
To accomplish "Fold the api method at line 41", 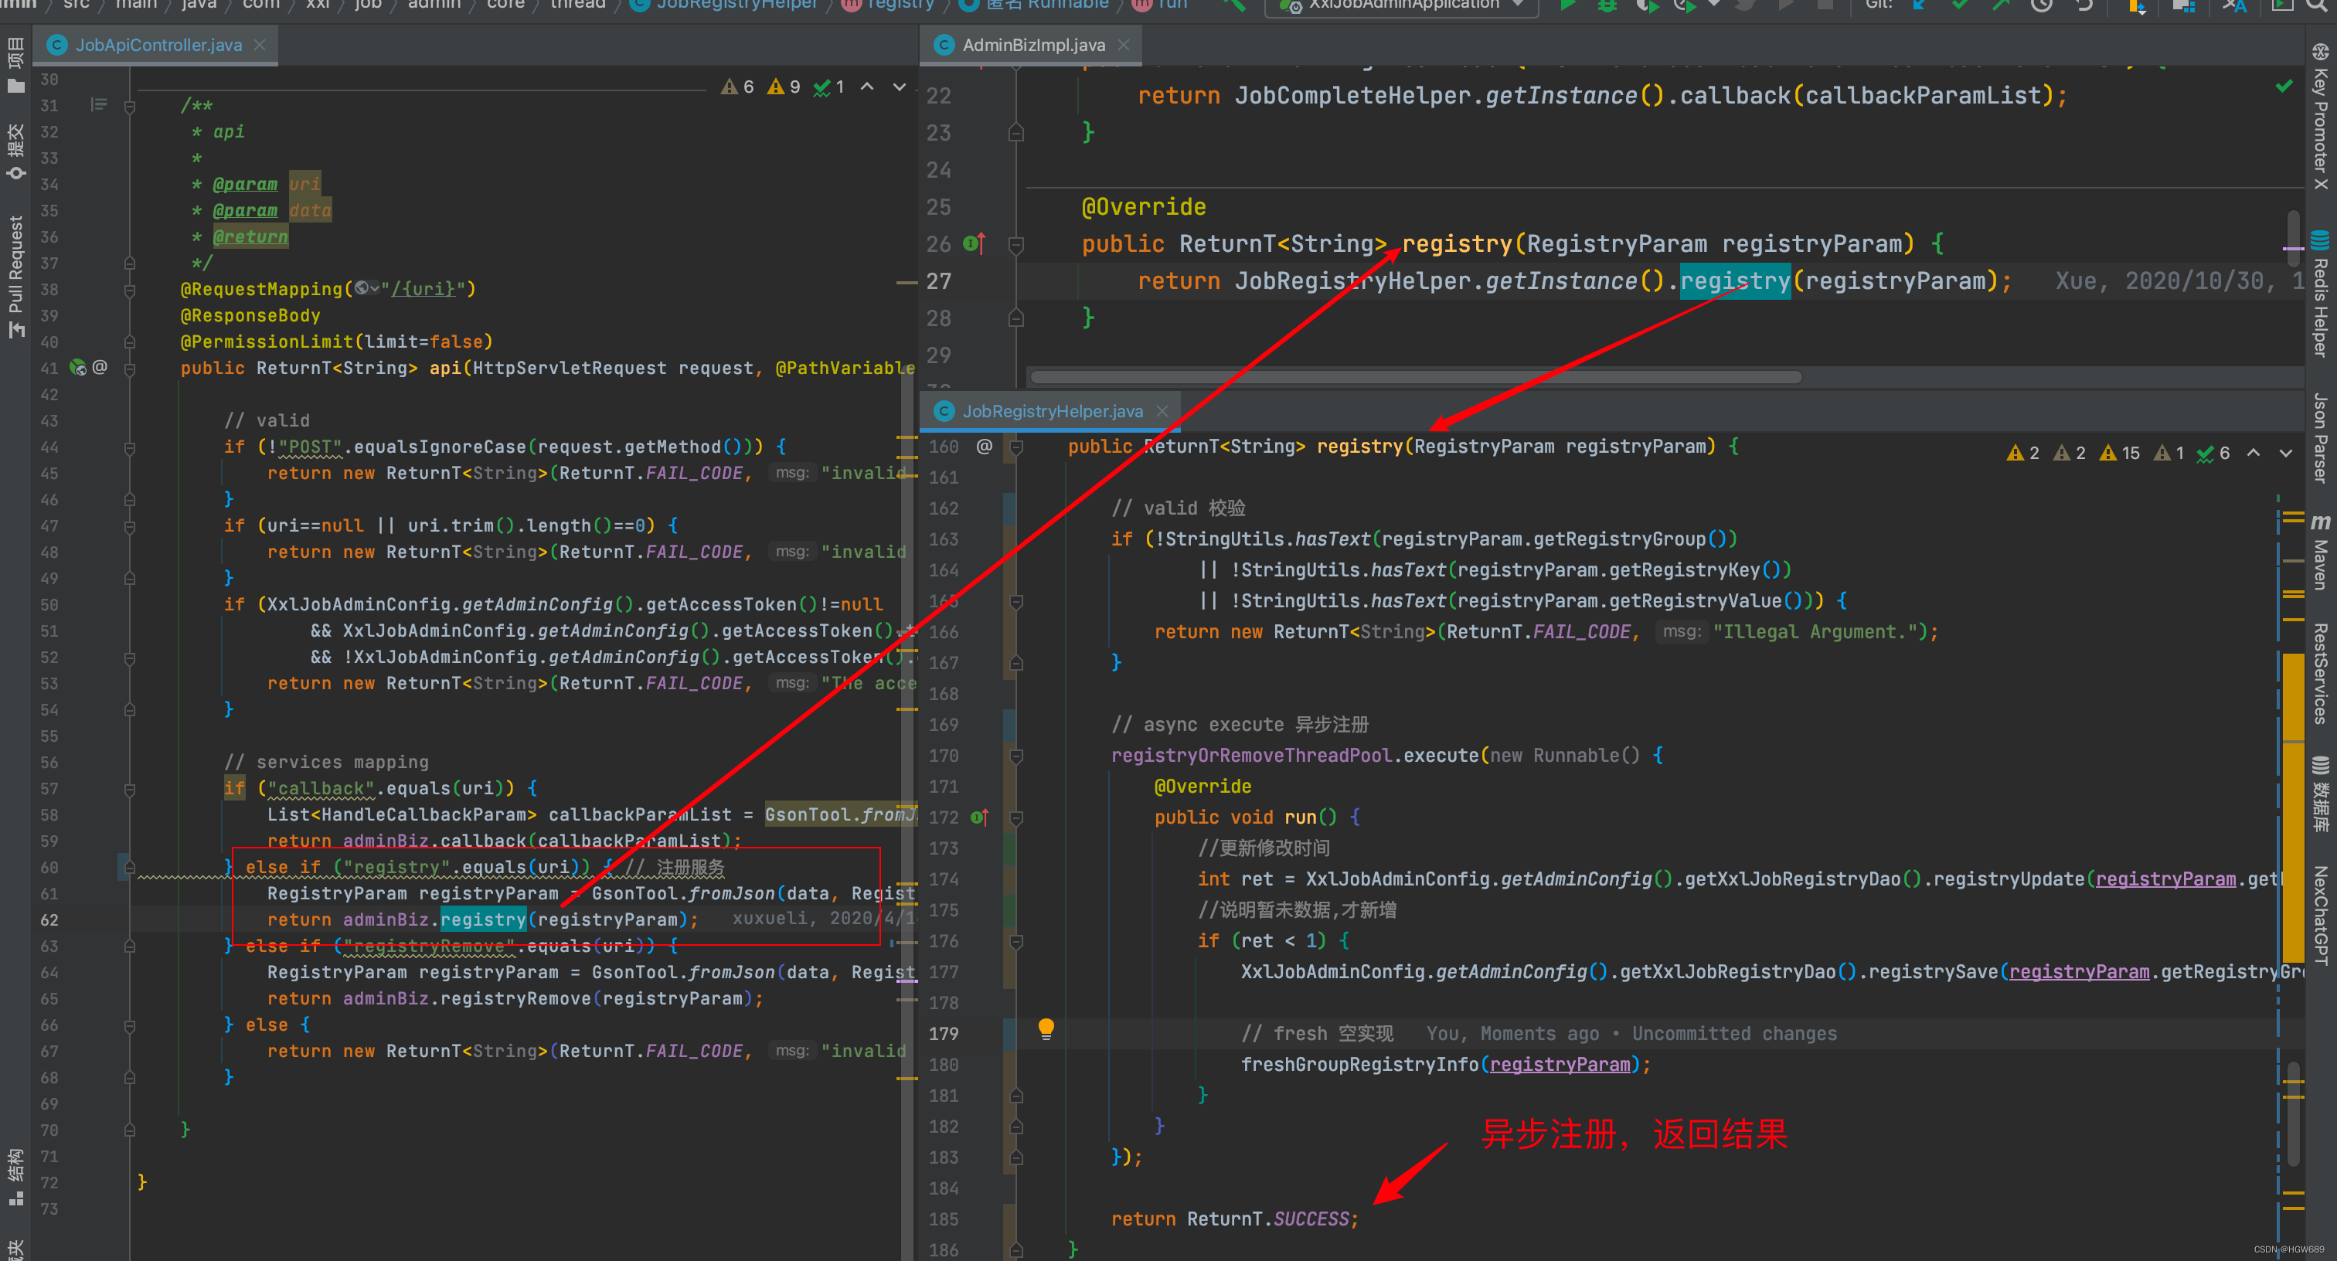I will coord(130,369).
